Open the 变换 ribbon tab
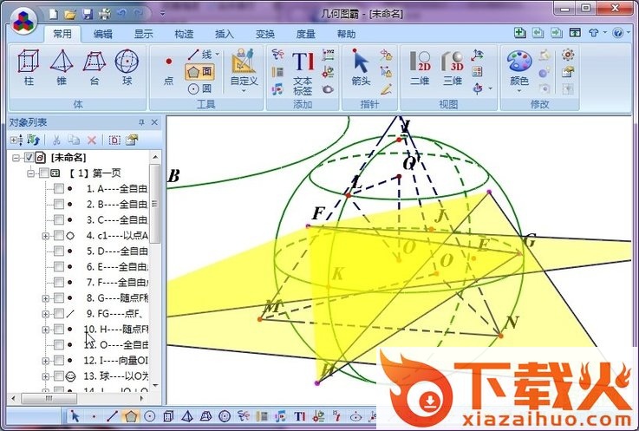Viewport: 639px width, 431px height. coord(265,34)
